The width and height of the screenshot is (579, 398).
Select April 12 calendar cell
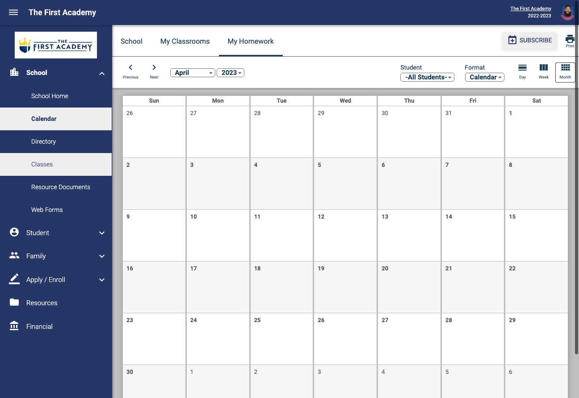(x=345, y=235)
